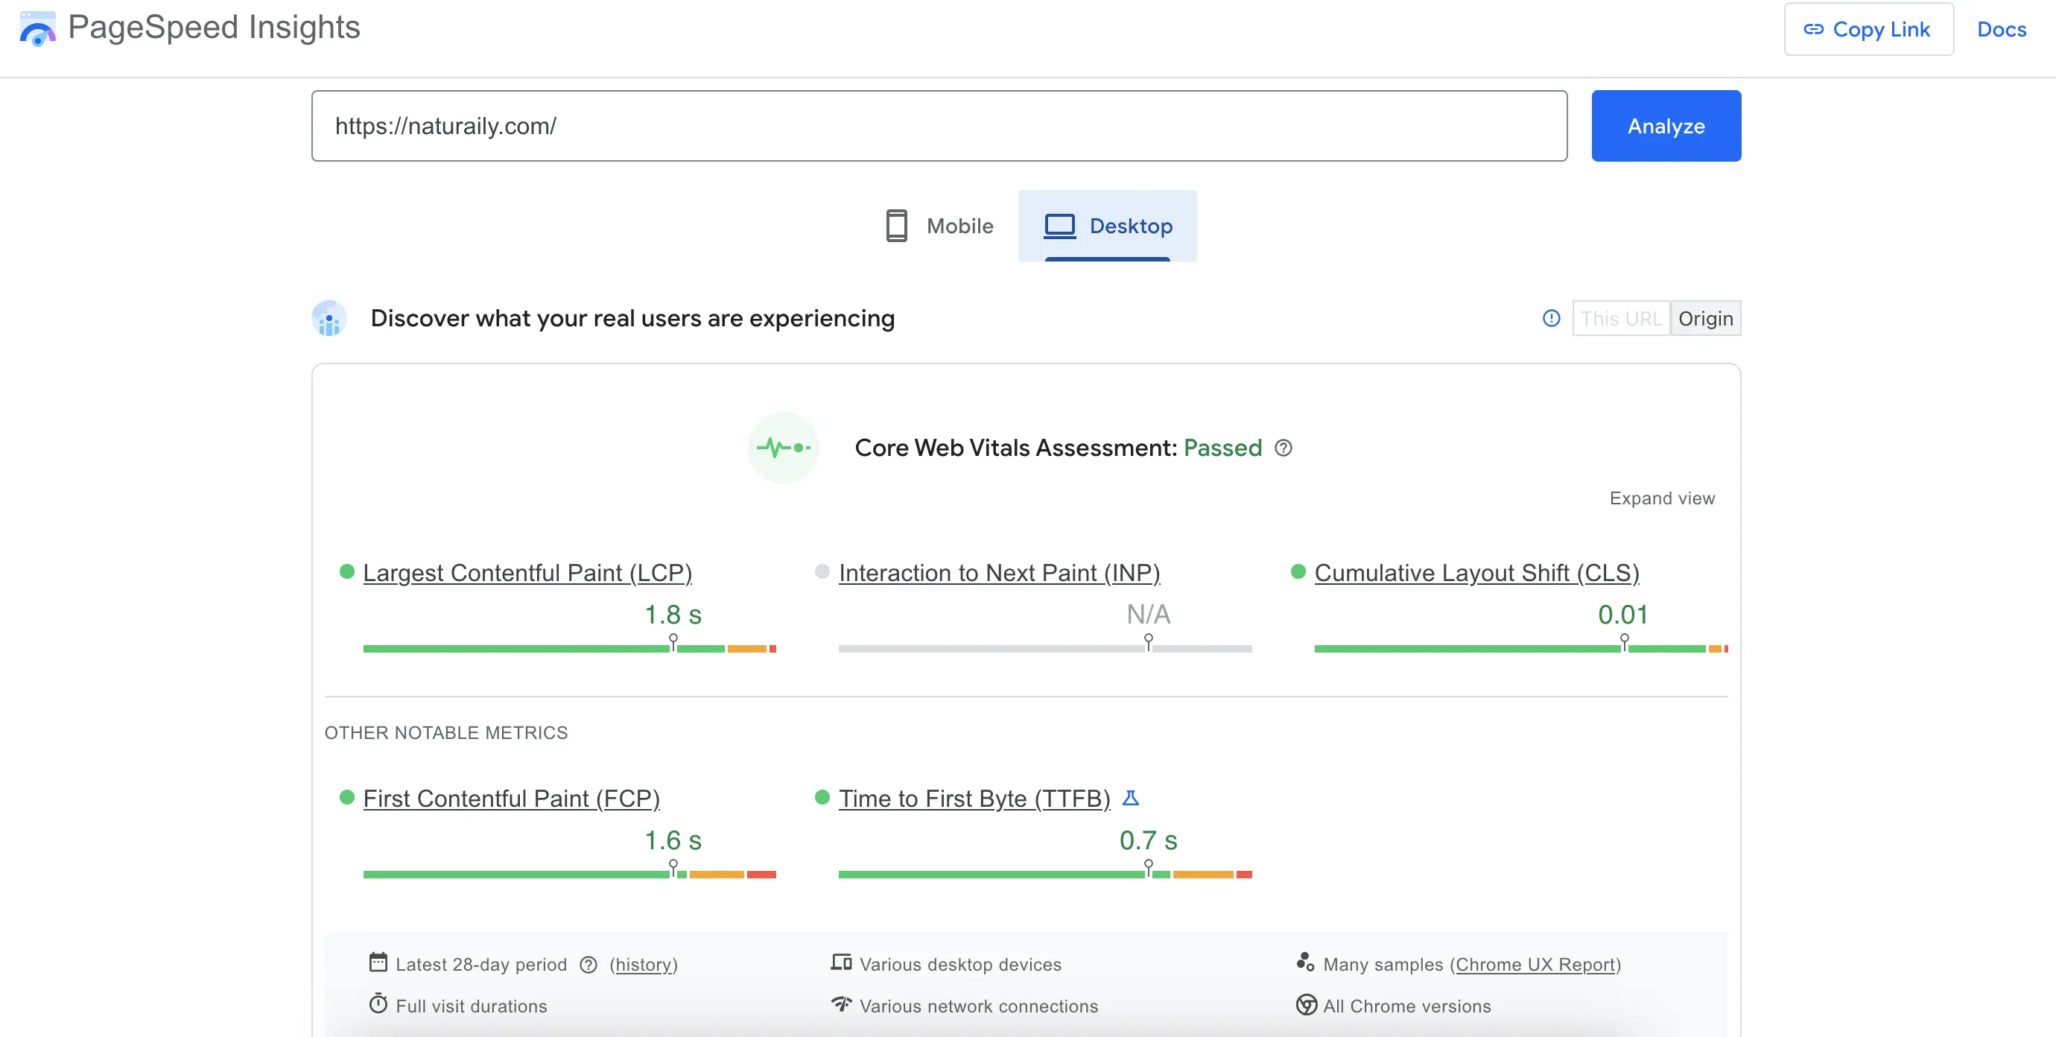
Task: Click the TTFB value 0.7 s
Action: point(1148,840)
